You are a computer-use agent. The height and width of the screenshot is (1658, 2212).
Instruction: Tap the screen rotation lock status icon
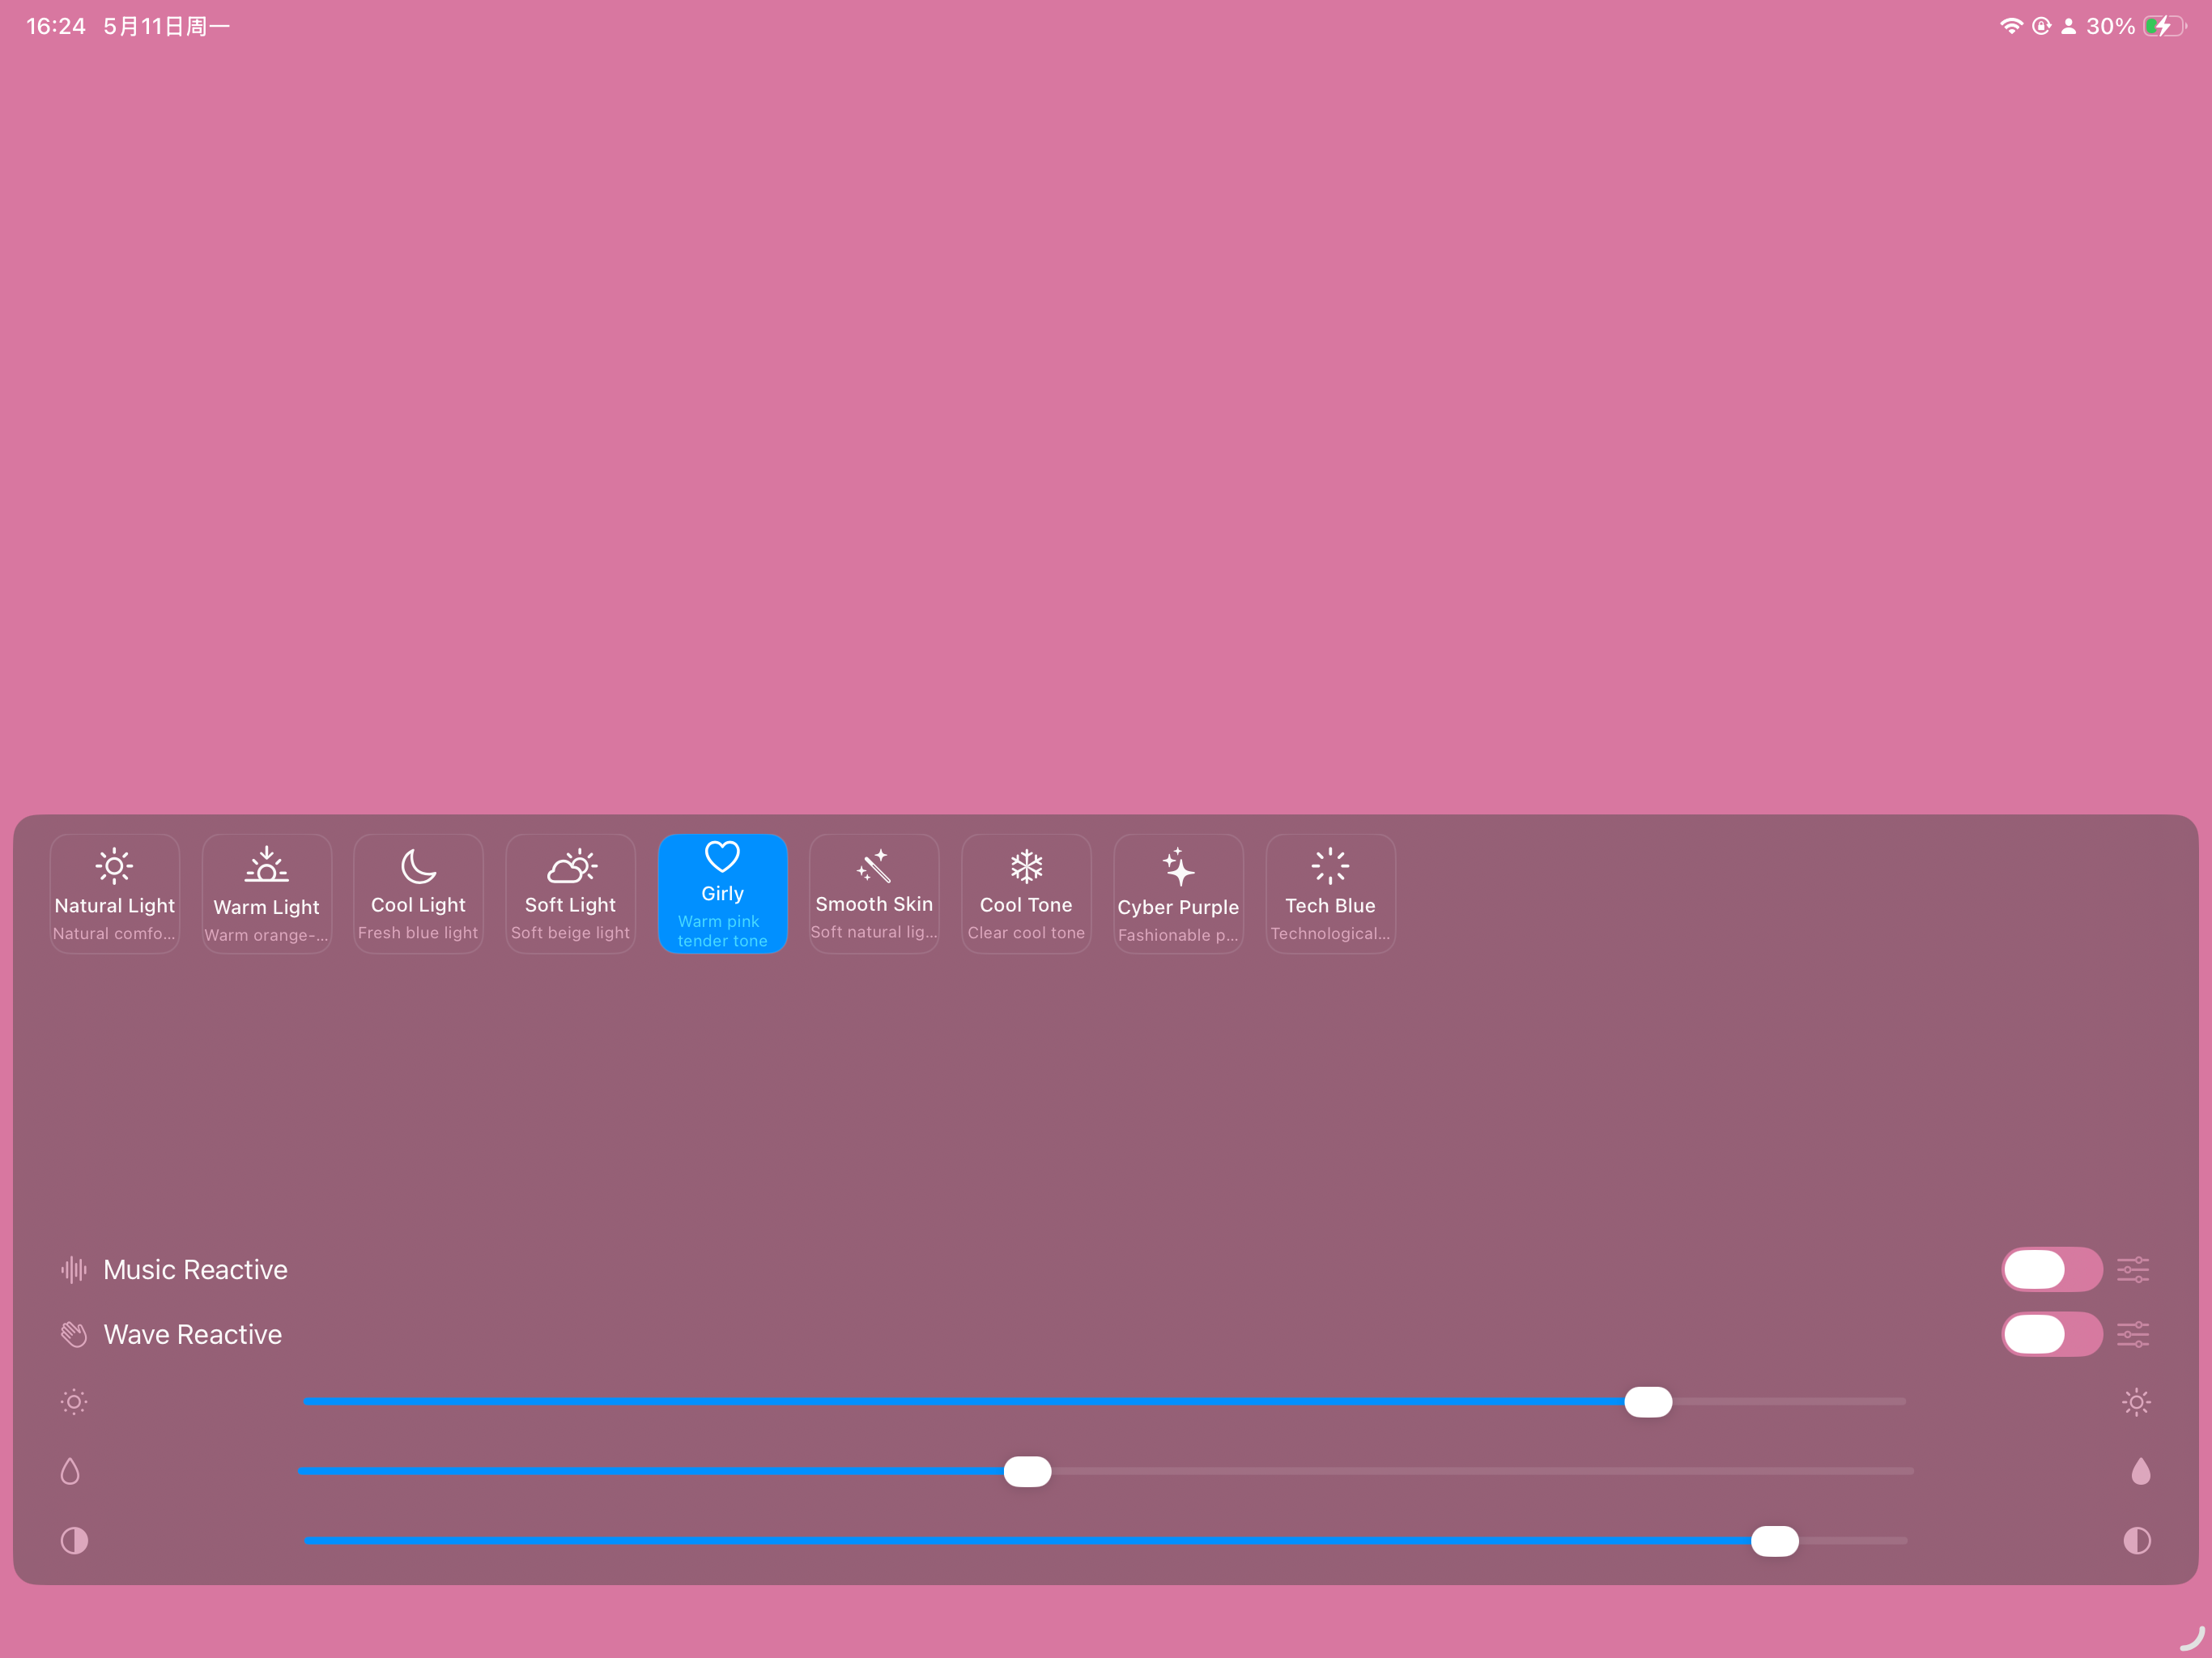coord(2041,26)
